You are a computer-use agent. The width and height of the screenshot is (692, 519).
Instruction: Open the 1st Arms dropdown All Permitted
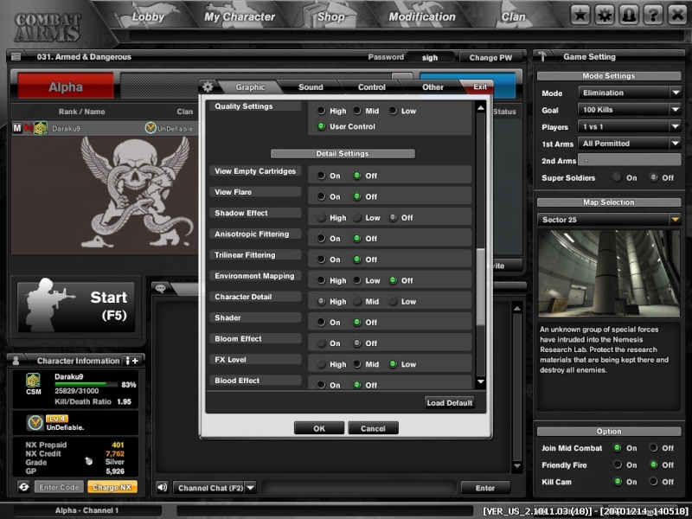coord(630,144)
